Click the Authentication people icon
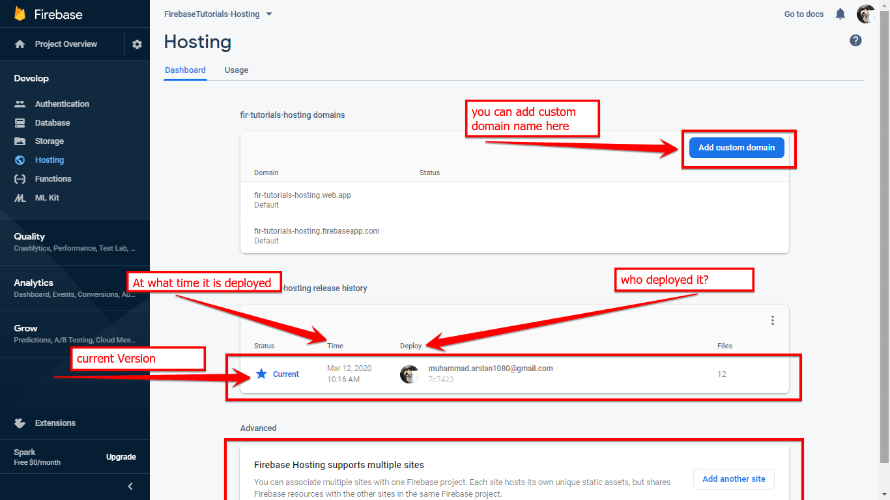This screenshot has height=500, width=890. 20,104
